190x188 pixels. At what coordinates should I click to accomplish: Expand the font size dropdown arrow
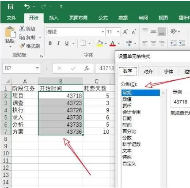tap(118, 32)
